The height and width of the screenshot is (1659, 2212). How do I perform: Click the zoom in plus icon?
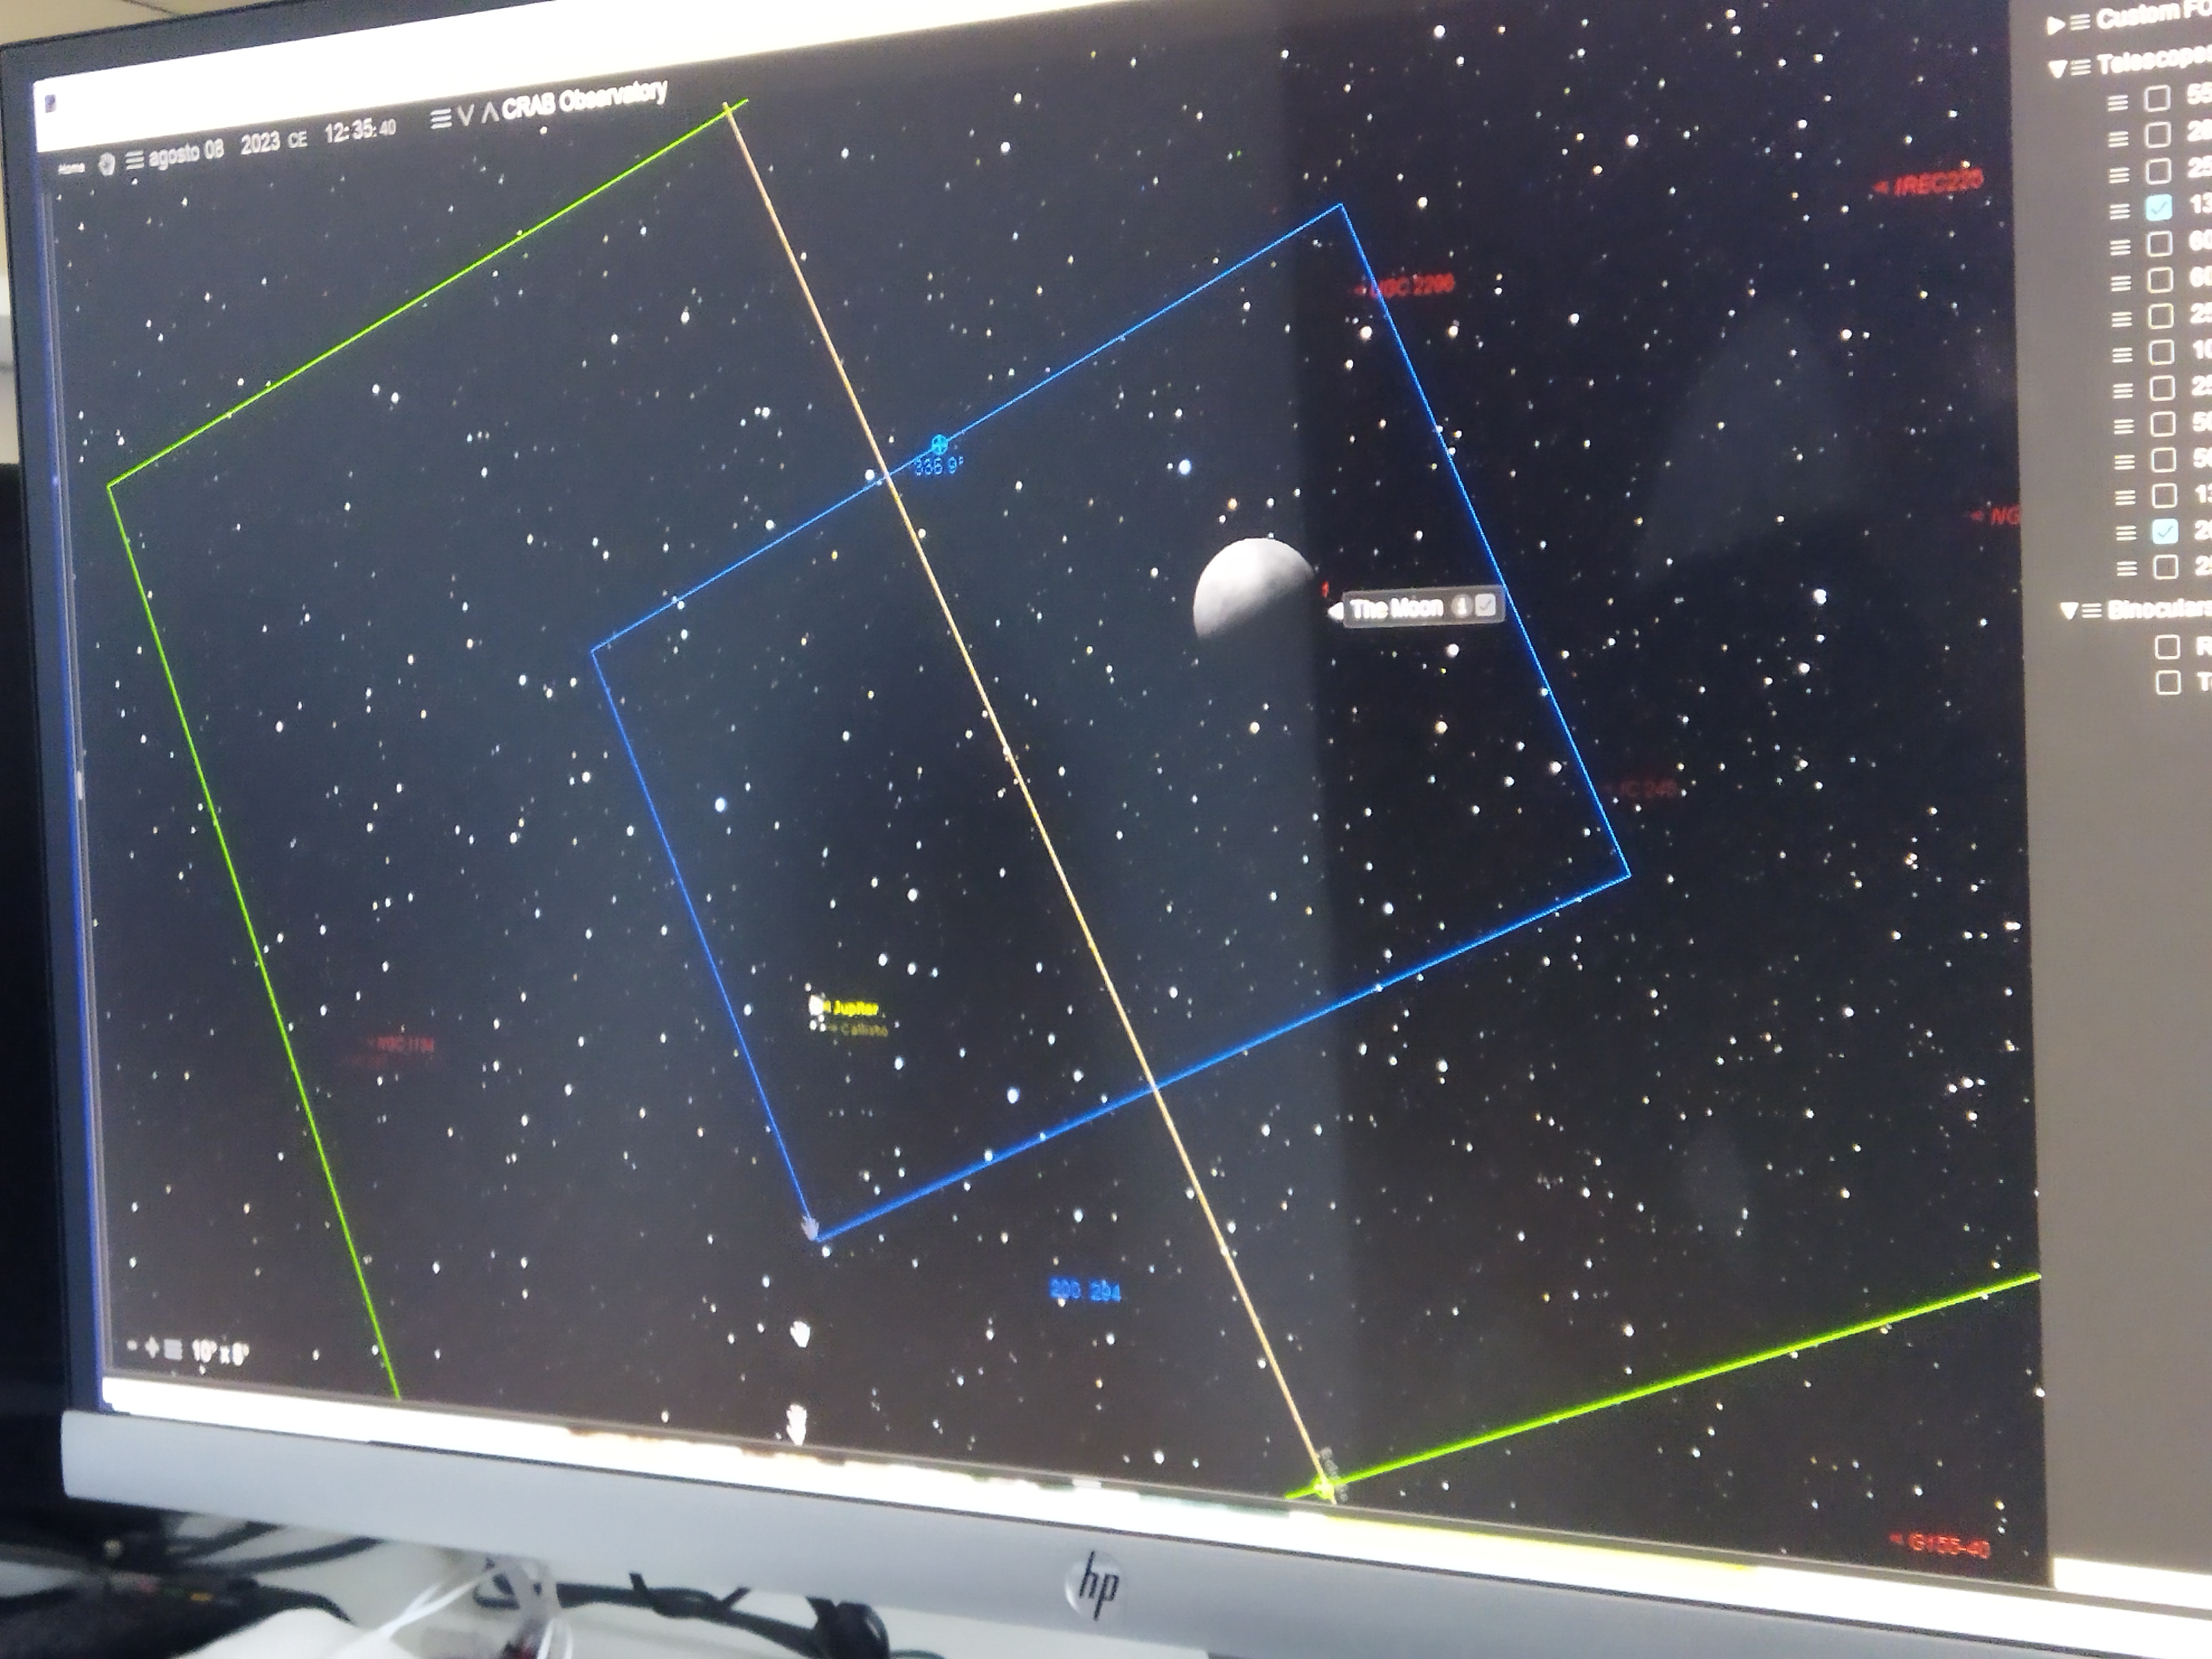152,1348
